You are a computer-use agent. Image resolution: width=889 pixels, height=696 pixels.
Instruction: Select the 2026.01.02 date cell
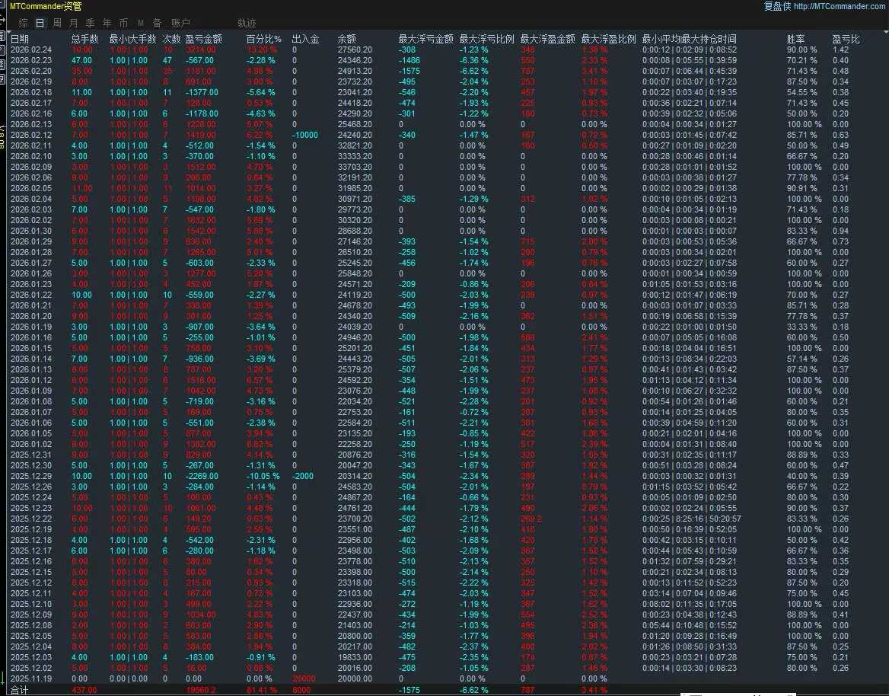click(x=30, y=444)
